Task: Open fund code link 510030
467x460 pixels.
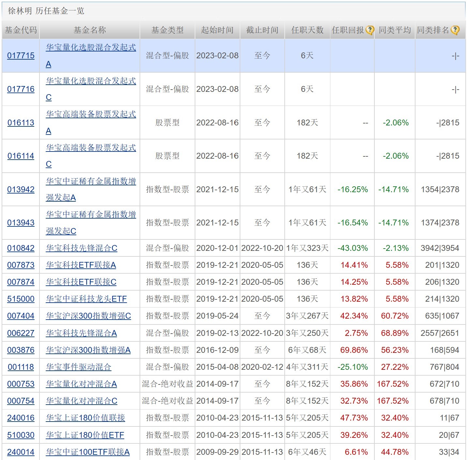Action: (x=21, y=435)
